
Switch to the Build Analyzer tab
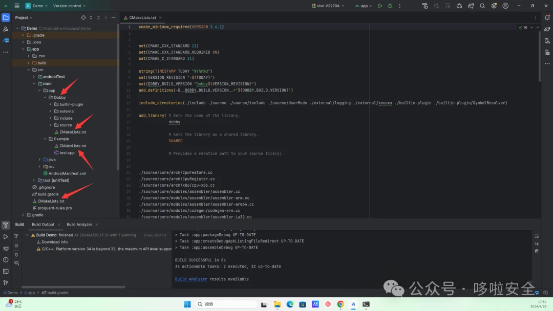(x=79, y=225)
